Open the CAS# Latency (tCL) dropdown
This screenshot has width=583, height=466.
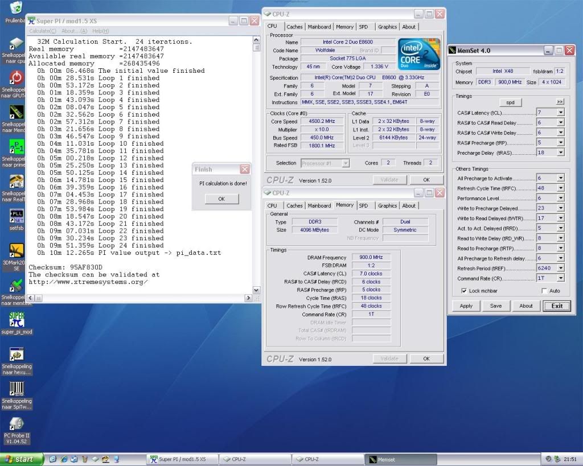tap(560, 112)
